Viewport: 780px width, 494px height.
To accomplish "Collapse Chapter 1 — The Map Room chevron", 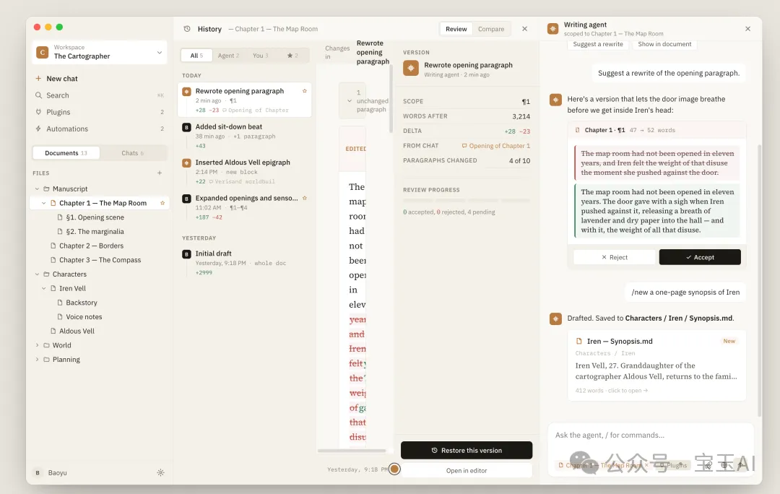I will (x=44, y=203).
